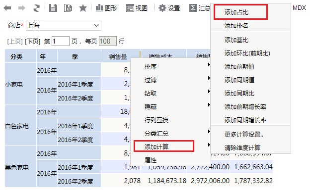The height and width of the screenshot is (194, 311).
Task: Choose 添加占比 in submenu
Action: 250,12
